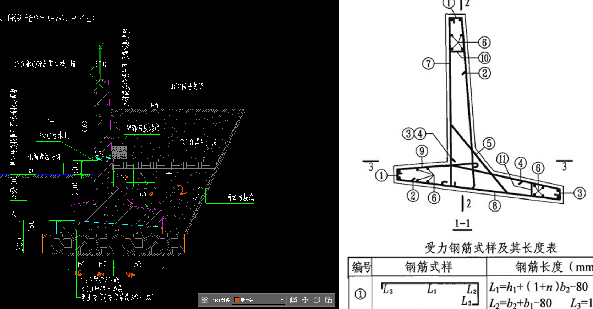Screen dimensions: 593x309
Task: Select the 回填边坡线 label
Action: tap(240, 197)
